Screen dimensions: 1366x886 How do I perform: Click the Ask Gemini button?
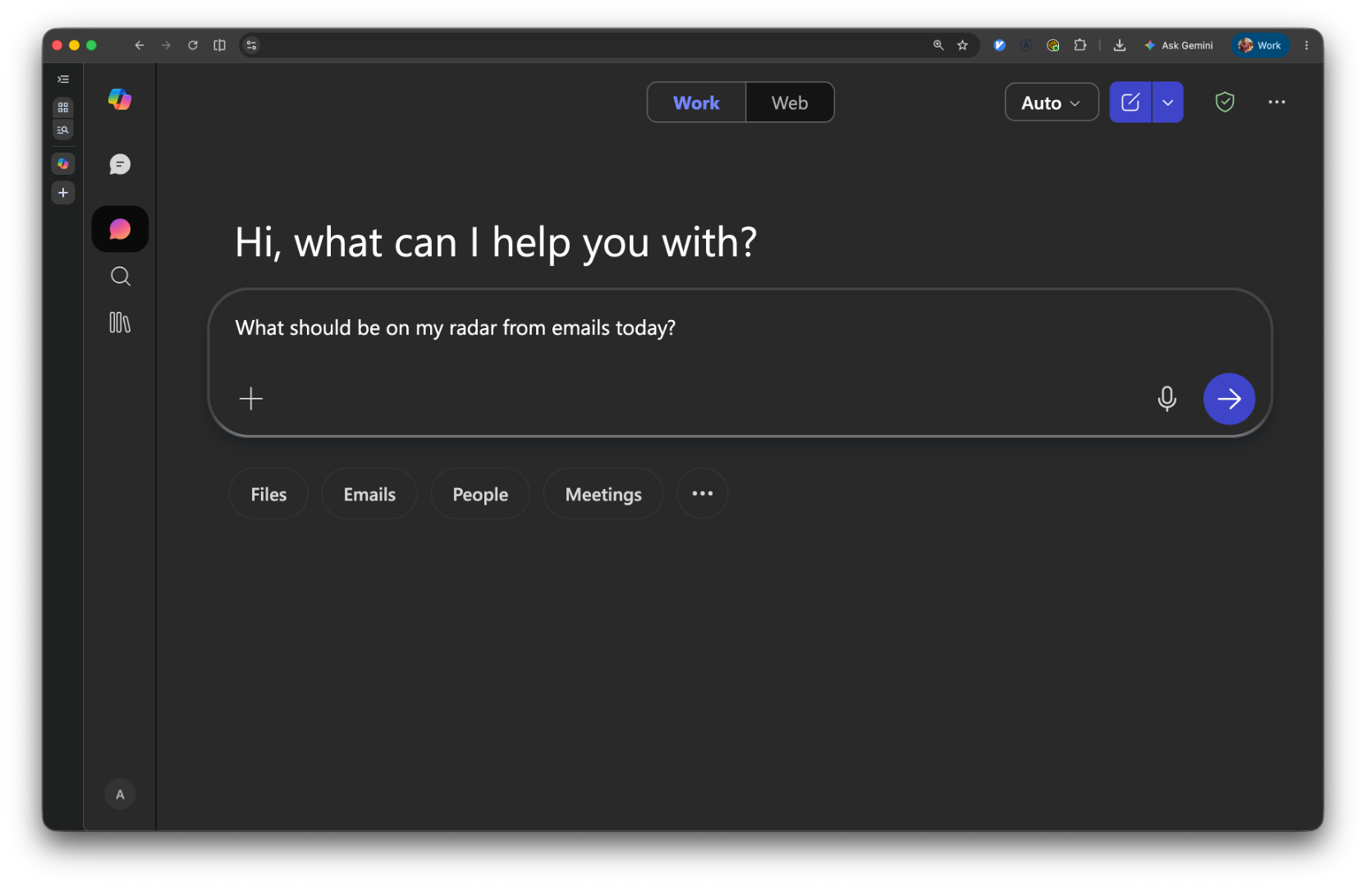[x=1179, y=45]
